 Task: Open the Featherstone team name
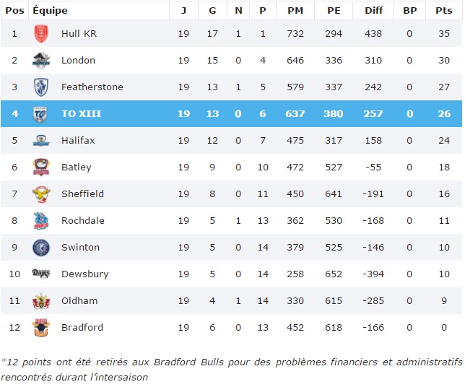click(x=92, y=87)
